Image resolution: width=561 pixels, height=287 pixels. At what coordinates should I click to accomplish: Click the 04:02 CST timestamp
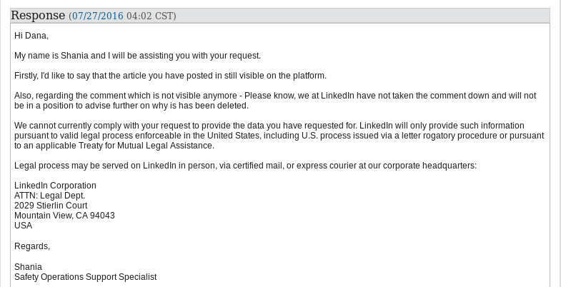(150, 16)
